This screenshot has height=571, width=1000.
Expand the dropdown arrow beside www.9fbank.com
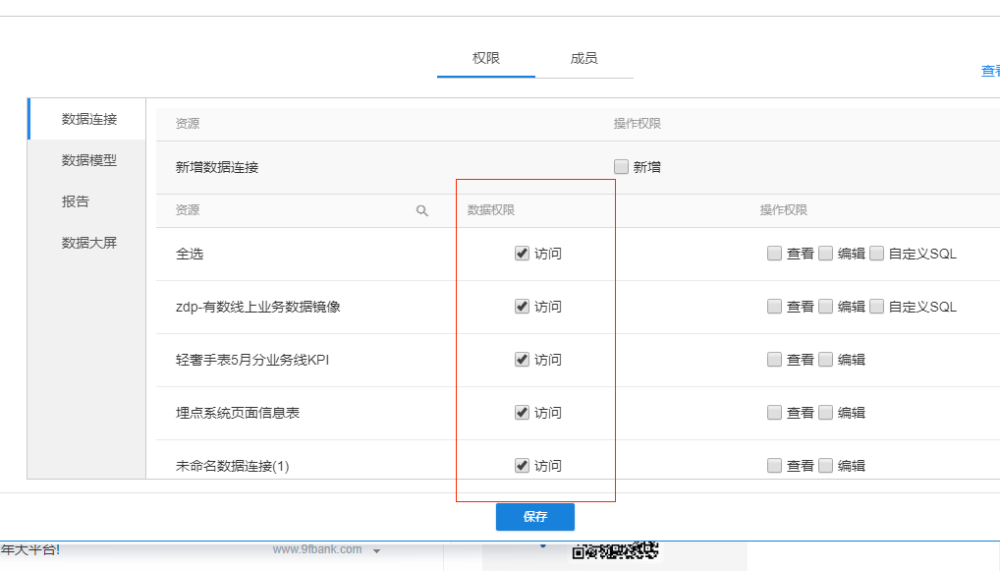(376, 551)
